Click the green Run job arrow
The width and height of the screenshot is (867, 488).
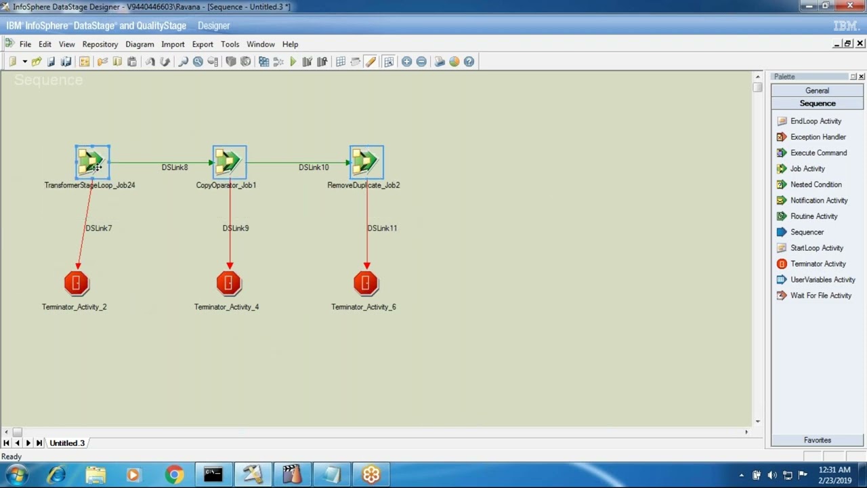coord(293,62)
